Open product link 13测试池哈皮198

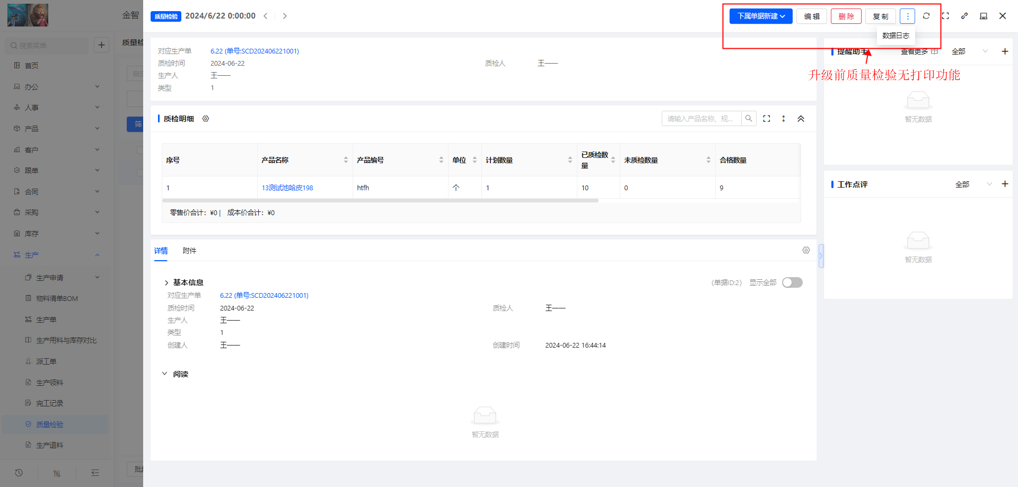(x=287, y=188)
